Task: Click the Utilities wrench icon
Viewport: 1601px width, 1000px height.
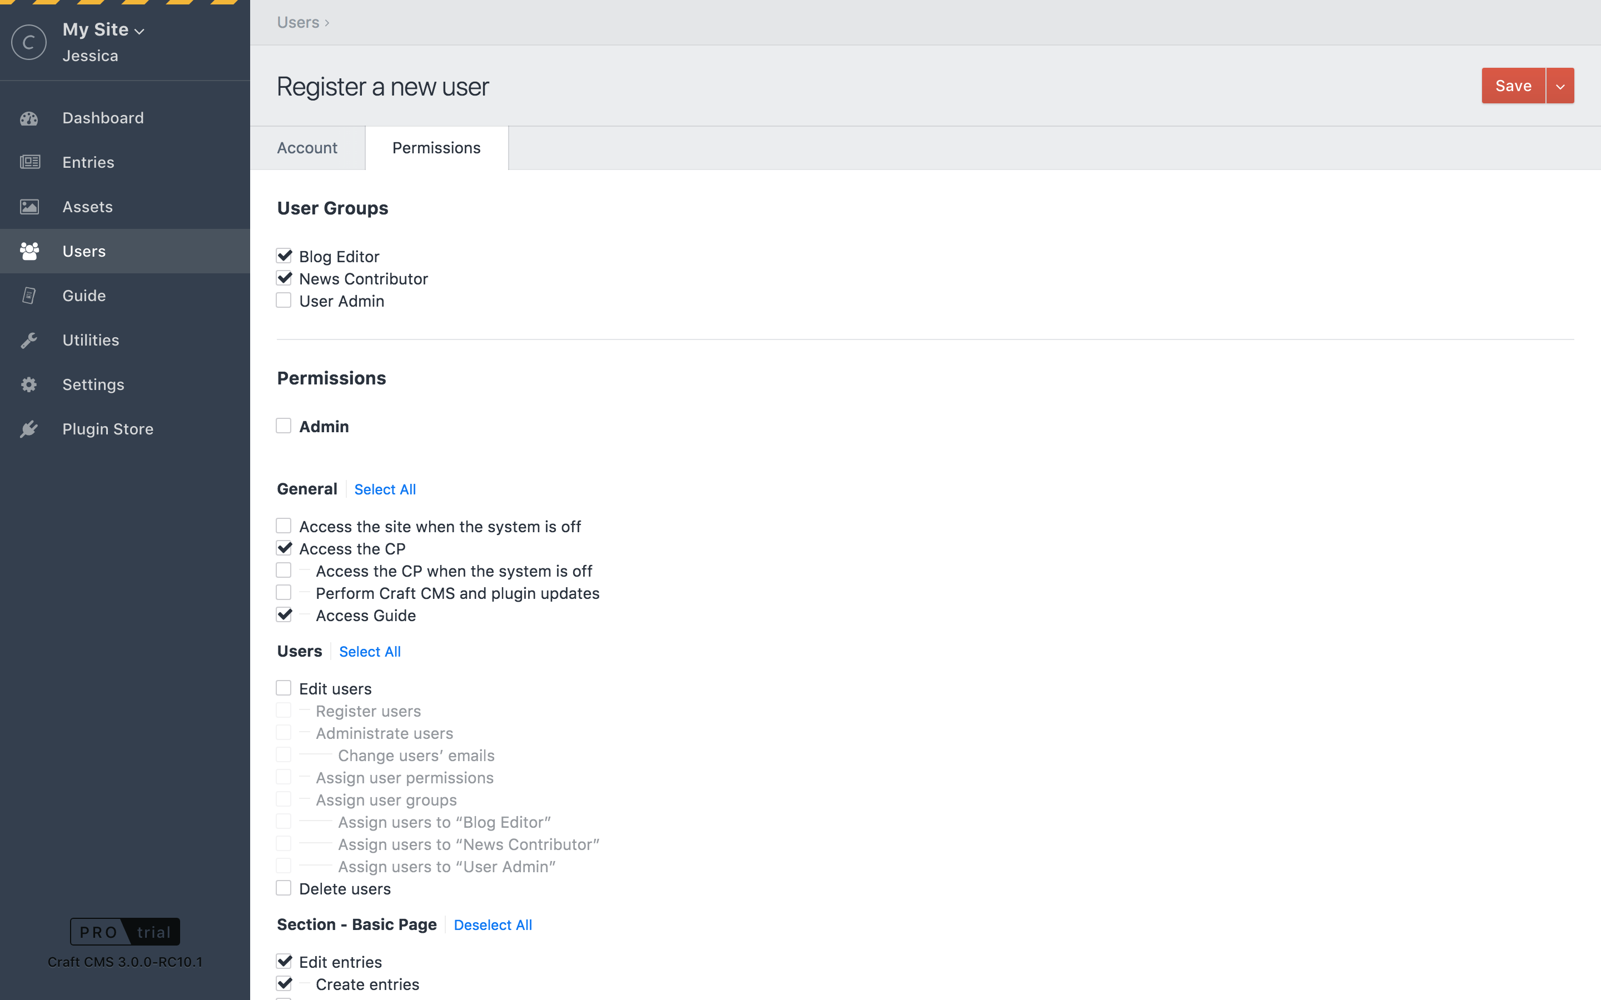Action: (29, 340)
